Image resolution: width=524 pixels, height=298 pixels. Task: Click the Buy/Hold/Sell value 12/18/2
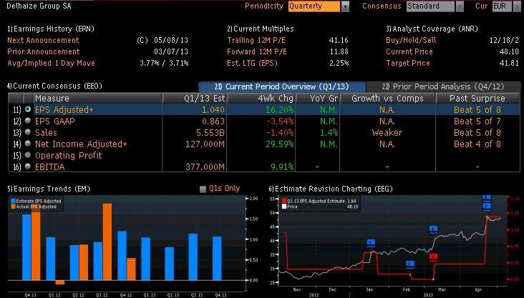(x=504, y=40)
